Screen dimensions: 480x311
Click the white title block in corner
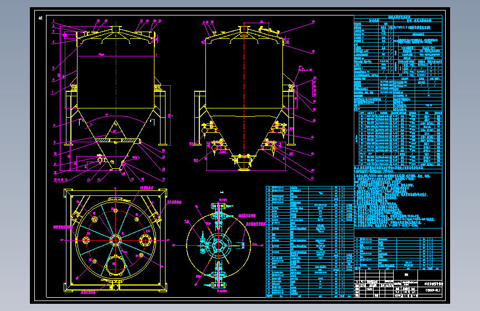[x=398, y=283]
